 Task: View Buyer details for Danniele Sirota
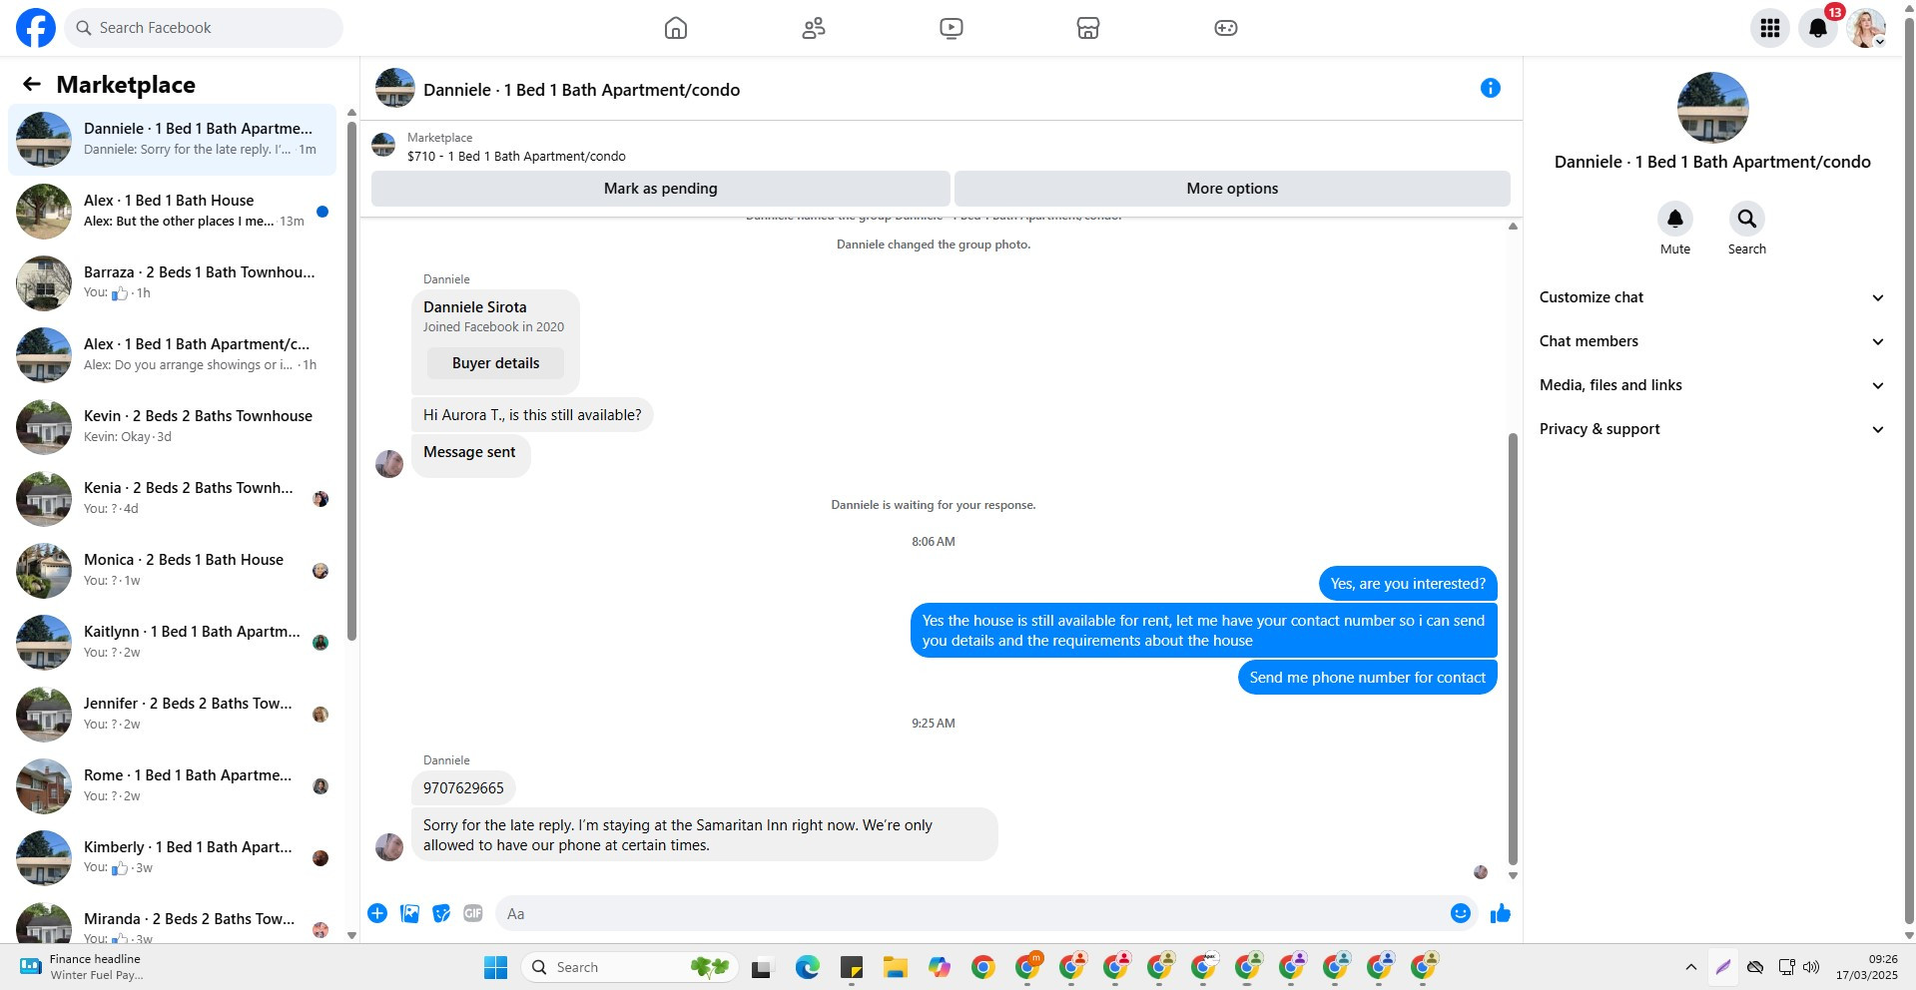tap(495, 363)
